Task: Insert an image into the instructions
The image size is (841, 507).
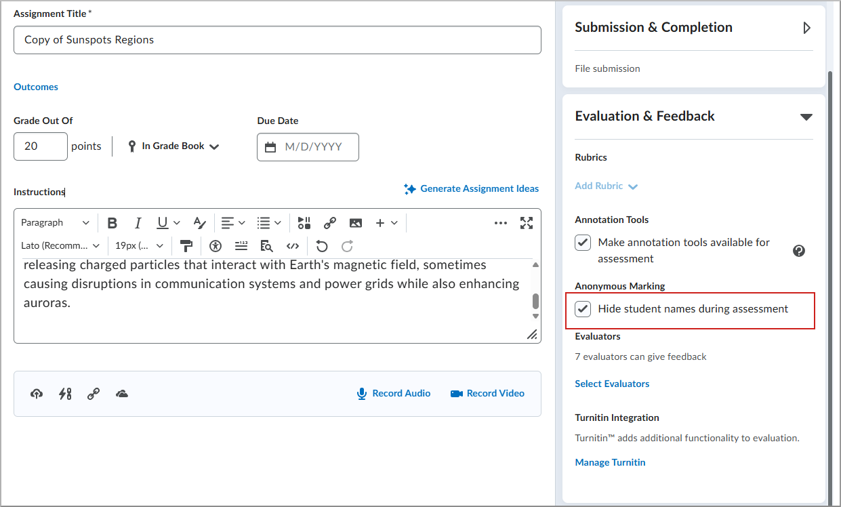Action: point(356,222)
